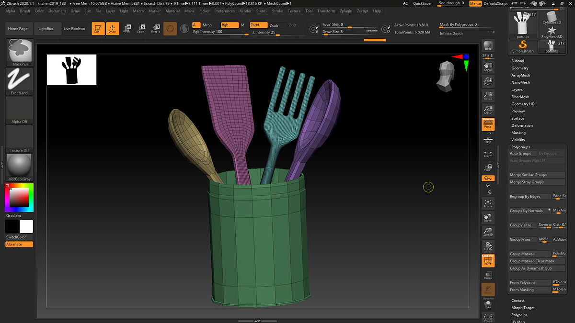Collapse the Polygroups section
Viewport: 575px width, 323px height.
pyautogui.click(x=521, y=147)
